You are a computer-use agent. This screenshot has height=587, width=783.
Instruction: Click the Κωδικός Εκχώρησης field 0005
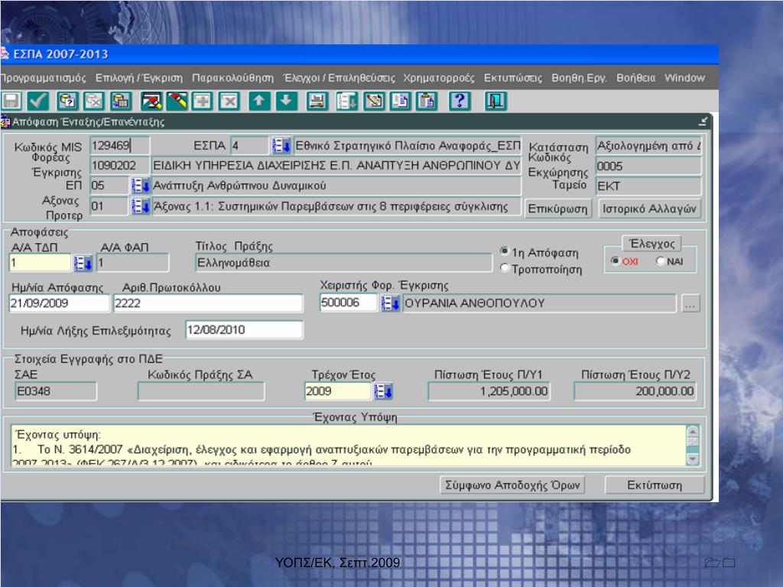(x=648, y=166)
